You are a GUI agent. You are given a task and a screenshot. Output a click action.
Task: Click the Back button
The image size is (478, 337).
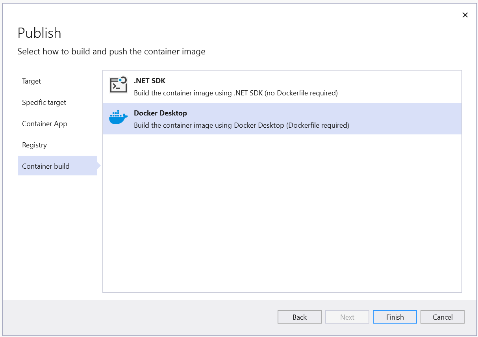coord(300,317)
